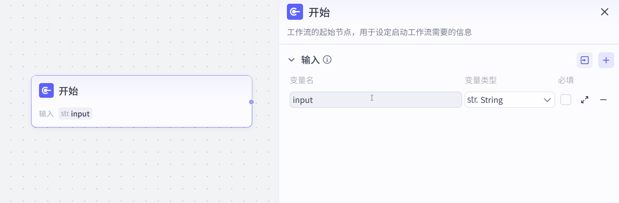The width and height of the screenshot is (619, 203).
Task: Open the 变量类型 String dropdown
Action: click(509, 99)
